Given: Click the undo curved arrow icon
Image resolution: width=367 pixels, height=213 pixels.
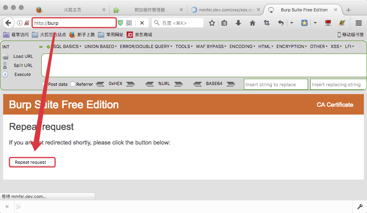Looking at the screenshot, I should pos(280,23).
